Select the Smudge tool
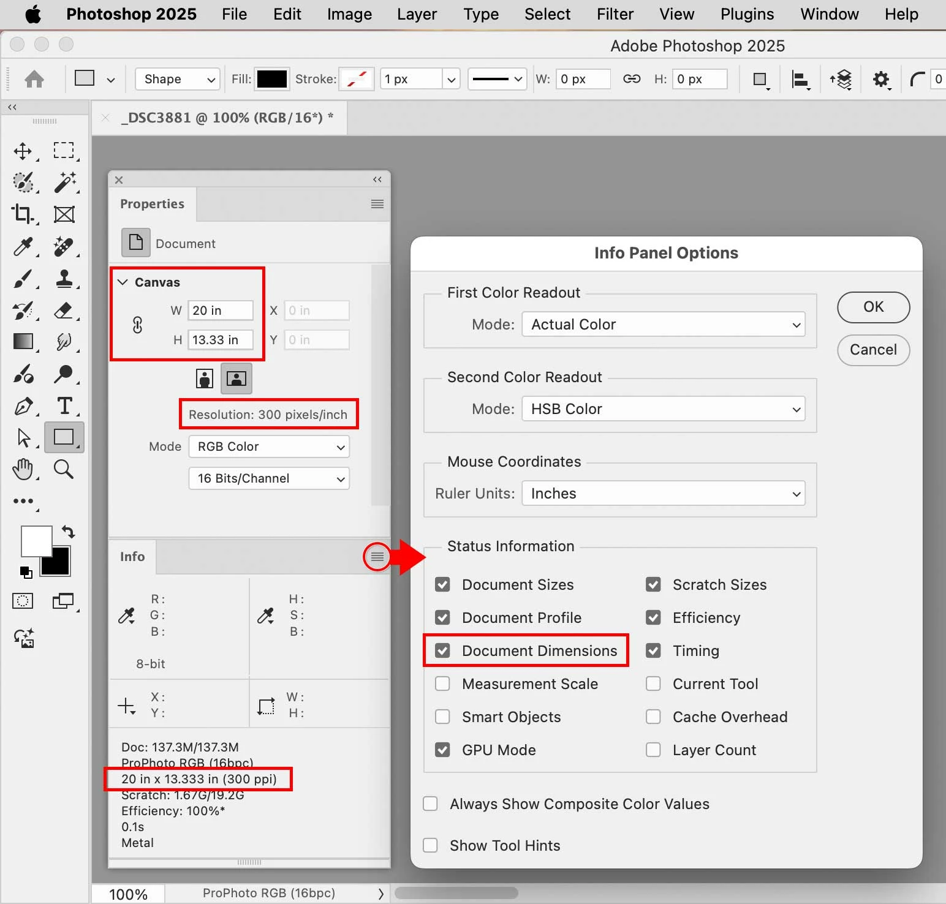Screen dimensions: 946x904 pos(64,342)
